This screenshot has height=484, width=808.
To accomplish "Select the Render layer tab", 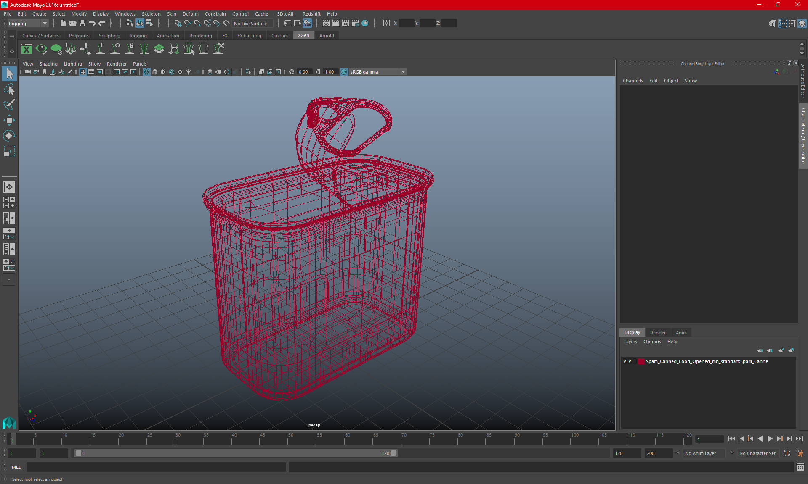I will point(658,333).
